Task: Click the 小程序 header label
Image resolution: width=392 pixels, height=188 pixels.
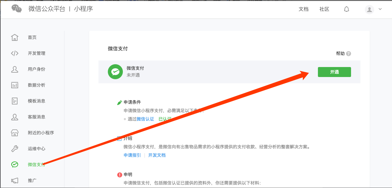Action: point(83,9)
